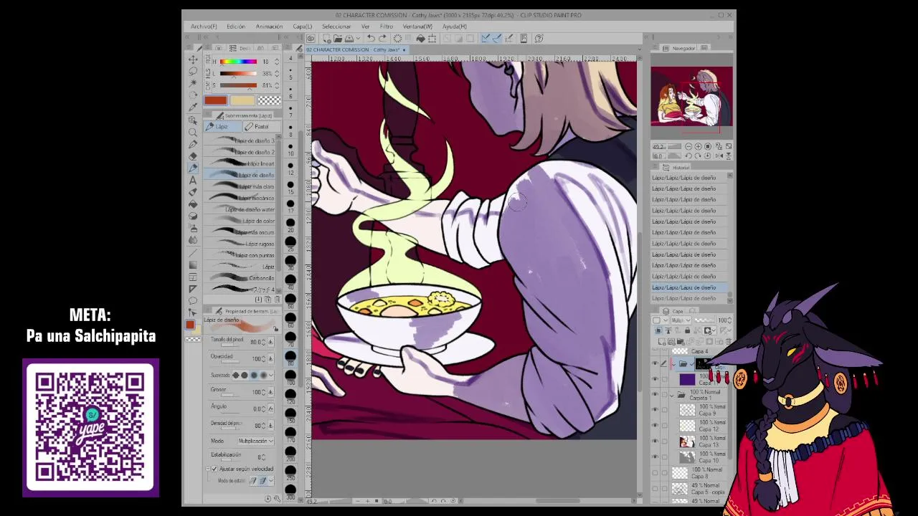The image size is (918, 516).
Task: Toggle visibility eye of Capa 13 layer
Action: [x=655, y=441]
